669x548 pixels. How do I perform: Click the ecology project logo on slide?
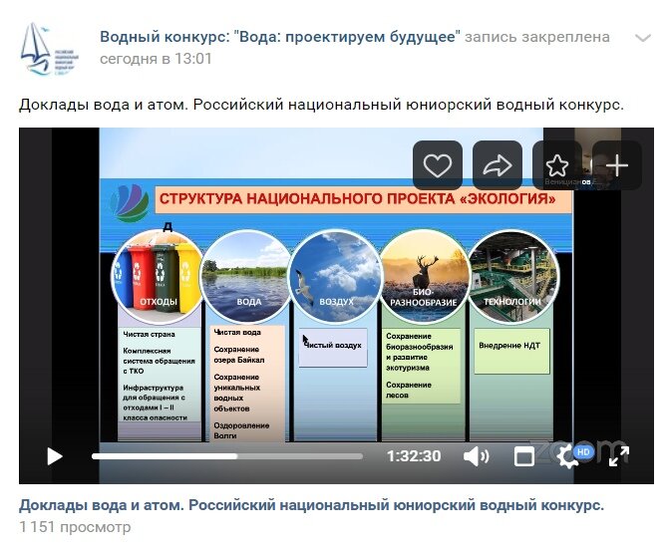[130, 203]
